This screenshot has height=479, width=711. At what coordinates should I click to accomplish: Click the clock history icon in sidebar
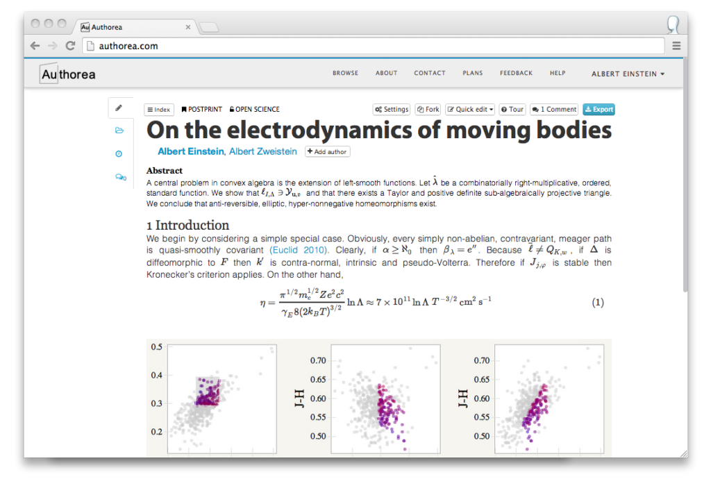click(x=119, y=154)
